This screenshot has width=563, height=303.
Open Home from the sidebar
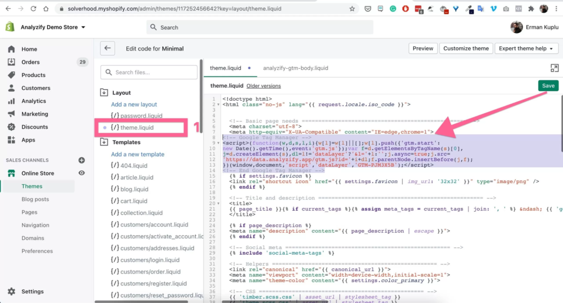click(x=29, y=49)
